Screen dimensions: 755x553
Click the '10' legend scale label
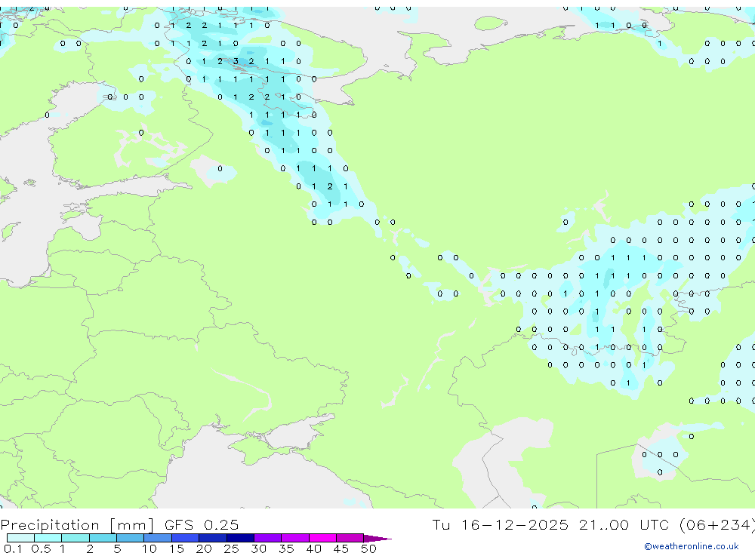click(x=149, y=548)
